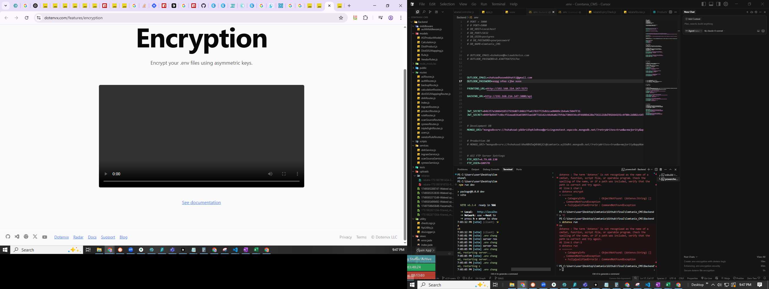
Task: Open the chat history clock icon
Action: (x=756, y=12)
